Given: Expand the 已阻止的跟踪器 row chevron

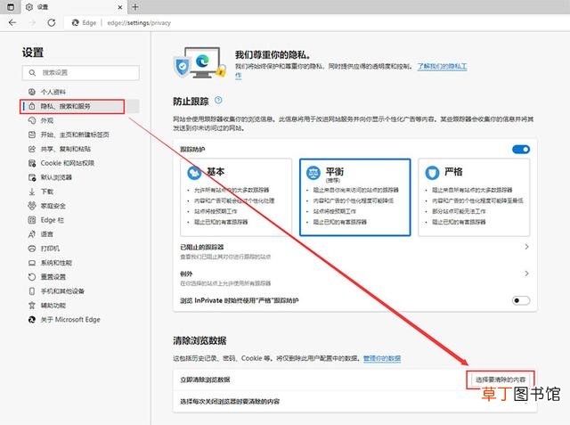Looking at the screenshot, I should 526,247.
